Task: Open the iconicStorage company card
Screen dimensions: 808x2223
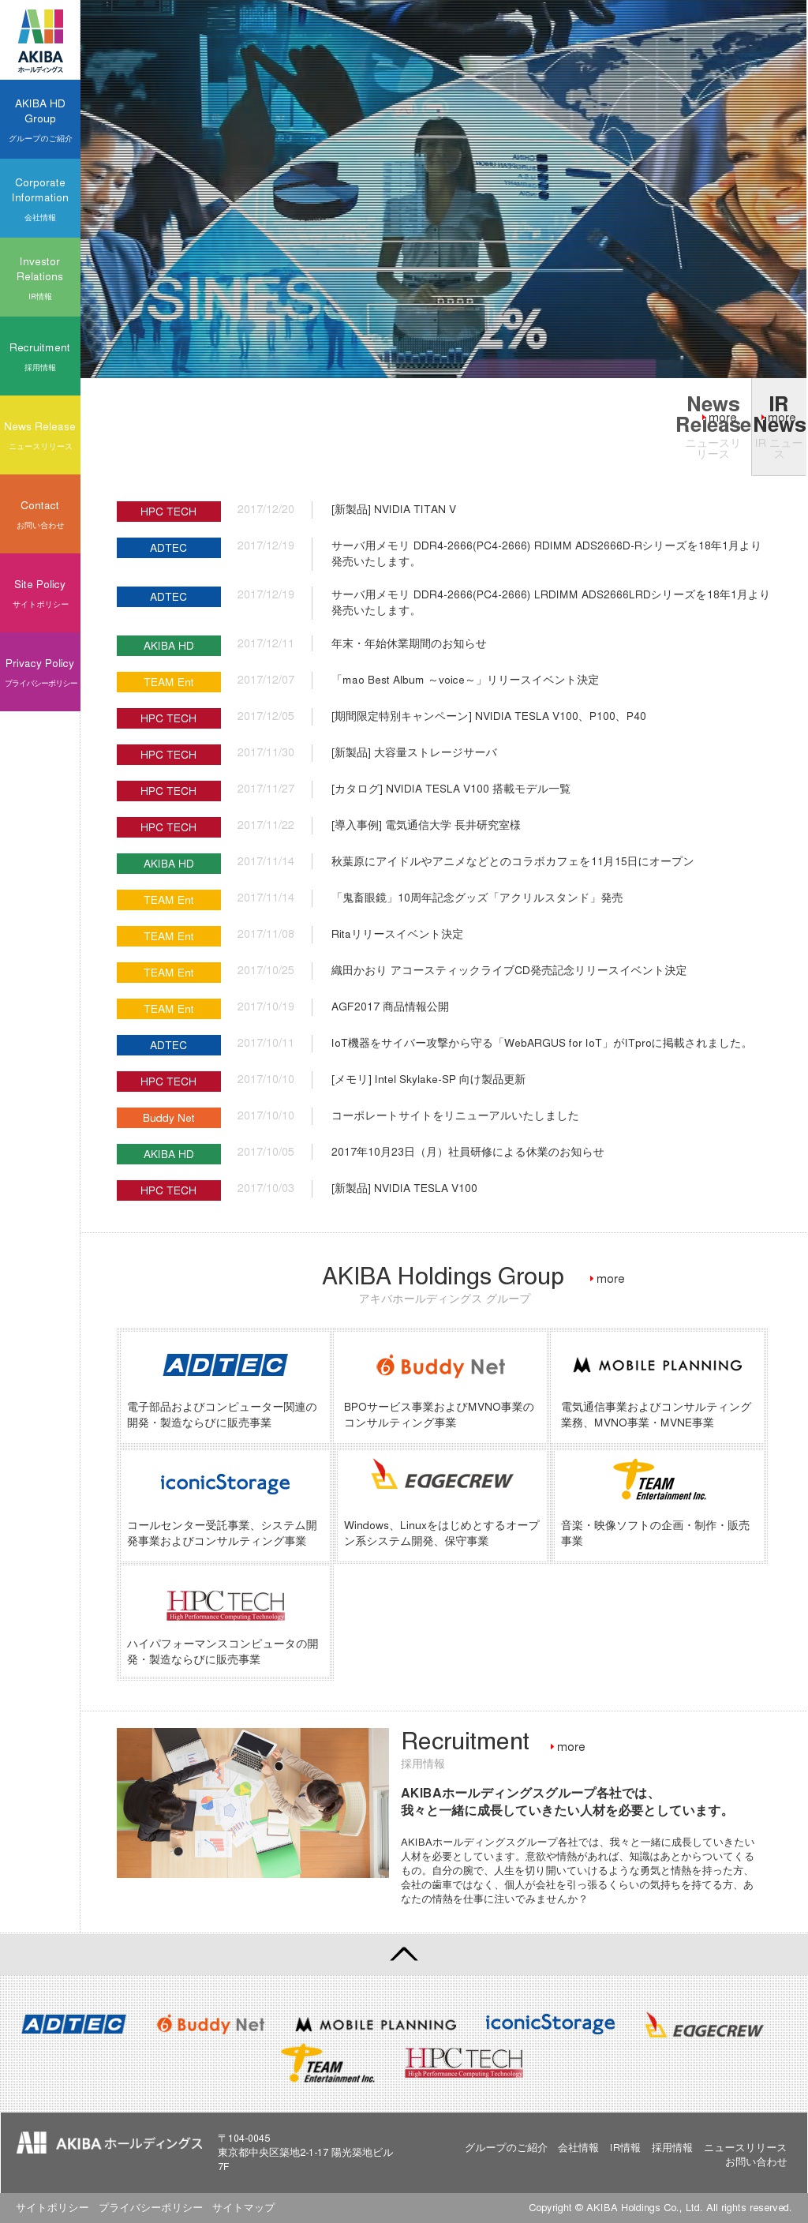Action: tap(225, 1505)
